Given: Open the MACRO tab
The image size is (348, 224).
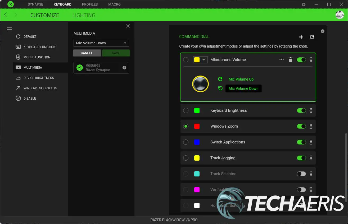Looking at the screenshot, I should tap(114, 4).
